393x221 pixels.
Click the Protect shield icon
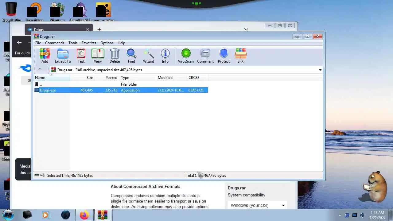click(x=224, y=56)
